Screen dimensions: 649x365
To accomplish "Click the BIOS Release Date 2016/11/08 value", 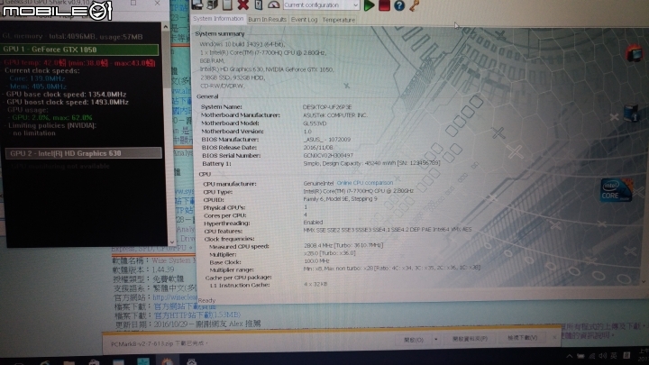I will click(318, 147).
